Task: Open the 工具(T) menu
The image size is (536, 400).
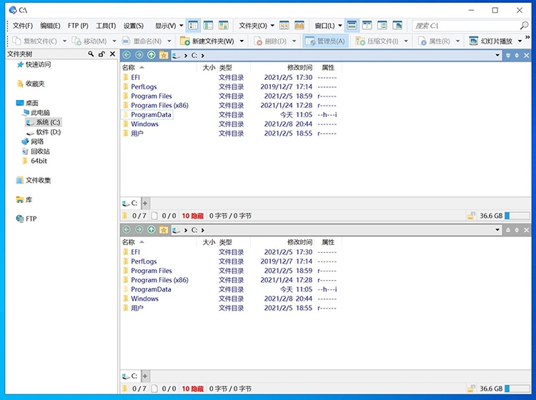Action: pos(106,26)
